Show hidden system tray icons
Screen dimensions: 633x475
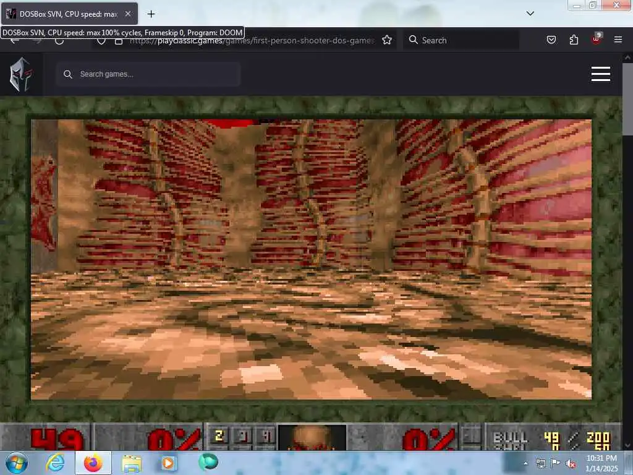(525, 463)
